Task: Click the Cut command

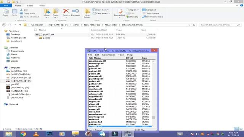Action: (24, 10)
